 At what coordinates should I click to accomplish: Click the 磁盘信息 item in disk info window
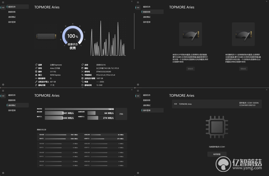pos(18,7)
